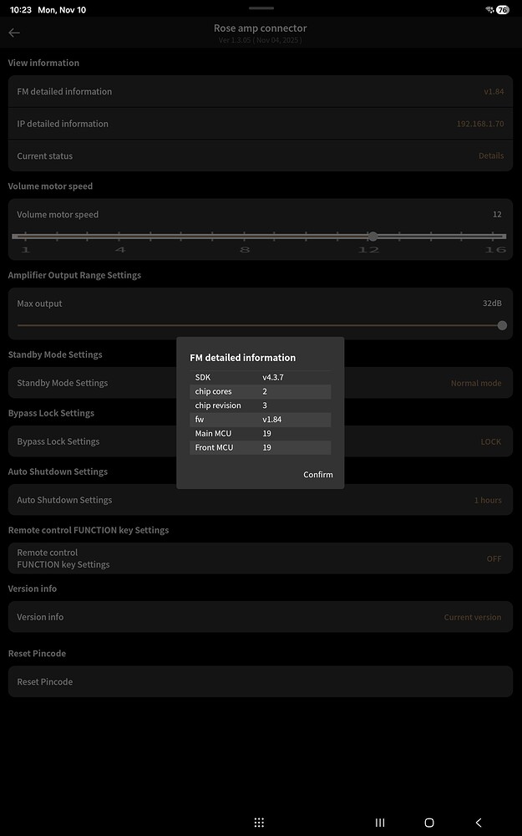The image size is (522, 836).
Task: Click the Volume motor speed slider handle
Action: tap(373, 237)
